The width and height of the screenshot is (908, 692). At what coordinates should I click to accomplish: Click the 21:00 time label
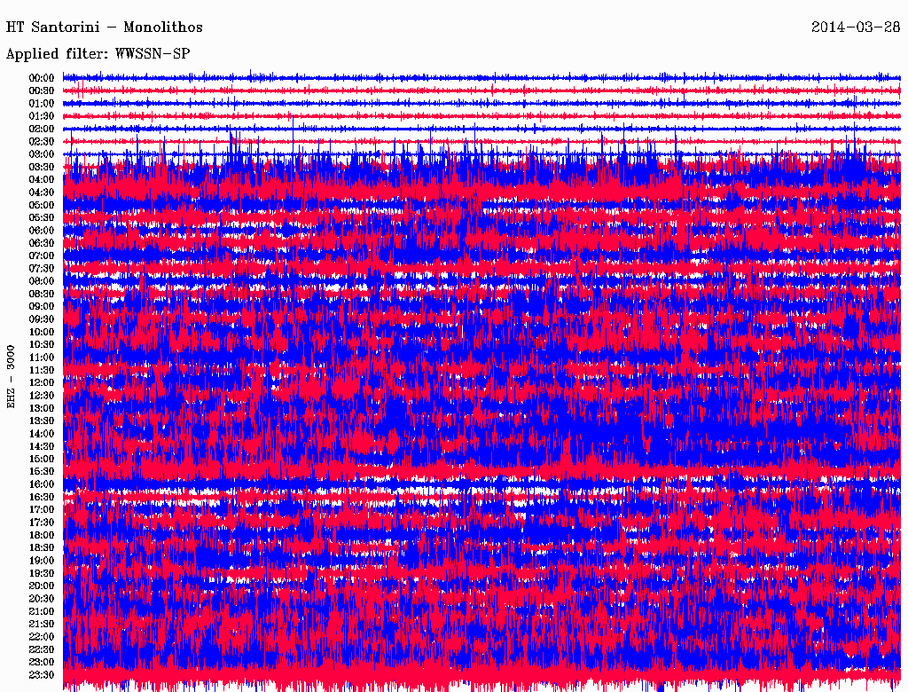tap(42, 611)
